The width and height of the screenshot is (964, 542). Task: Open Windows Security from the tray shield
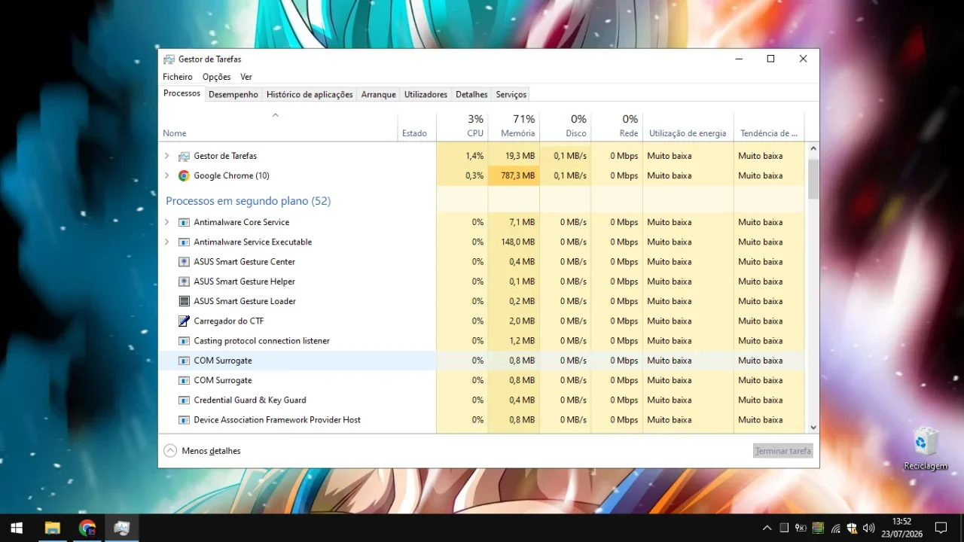click(x=852, y=528)
